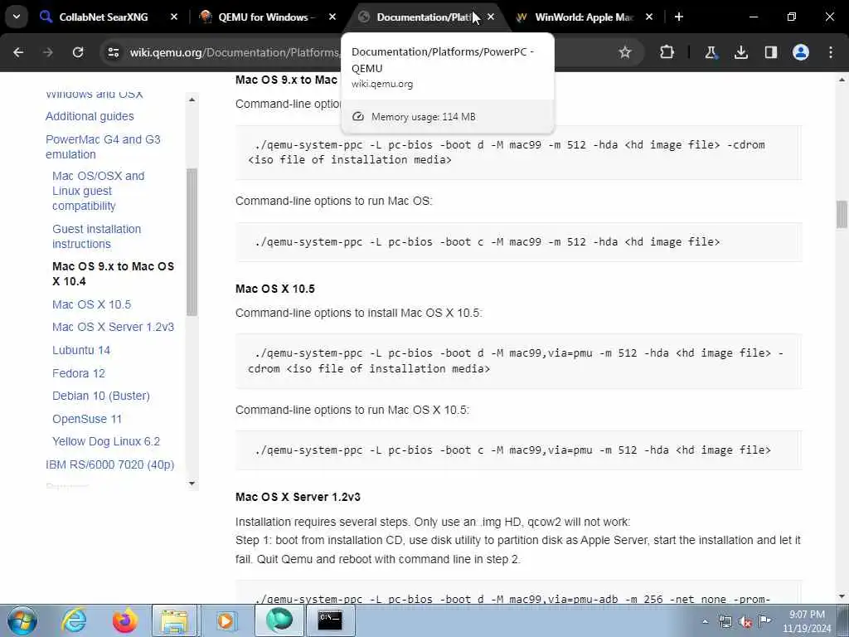Reload the current page
The width and height of the screenshot is (849, 637).
tap(78, 52)
